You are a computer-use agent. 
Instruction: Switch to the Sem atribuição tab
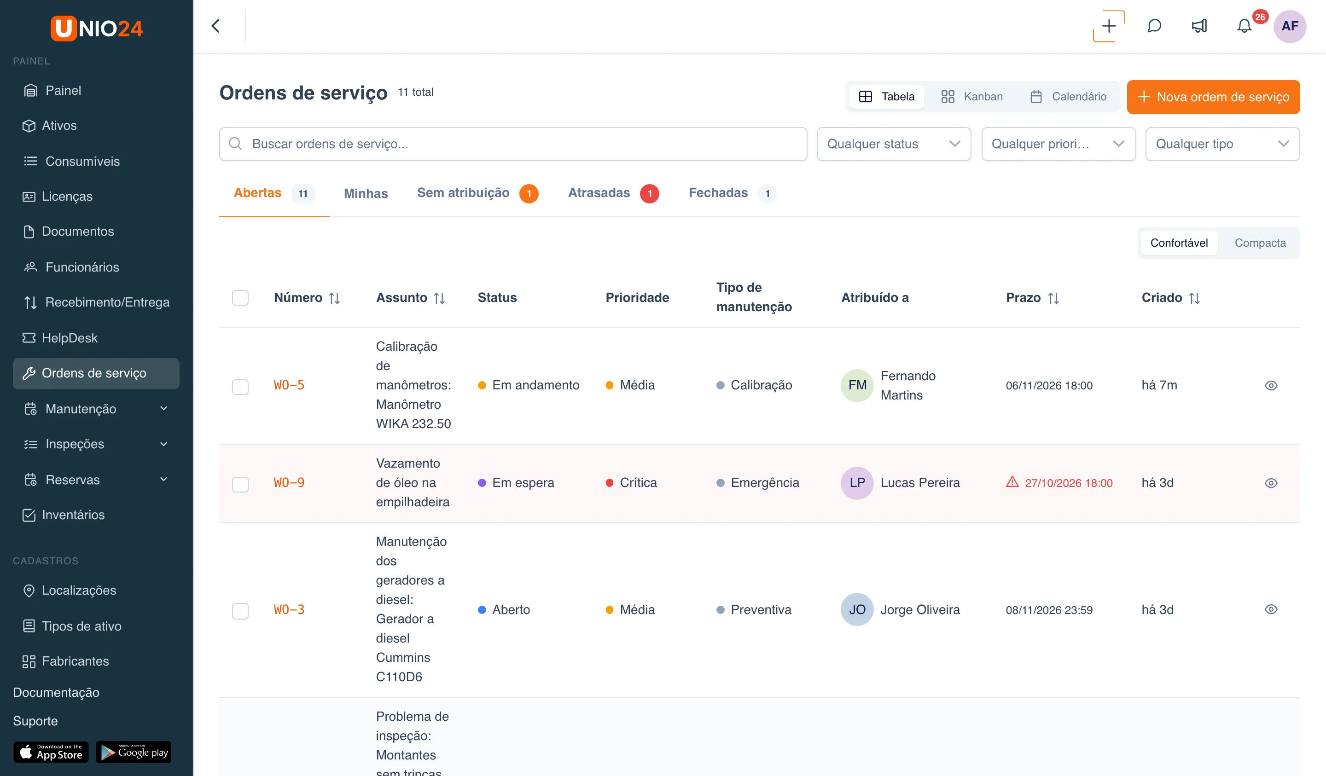tap(477, 194)
